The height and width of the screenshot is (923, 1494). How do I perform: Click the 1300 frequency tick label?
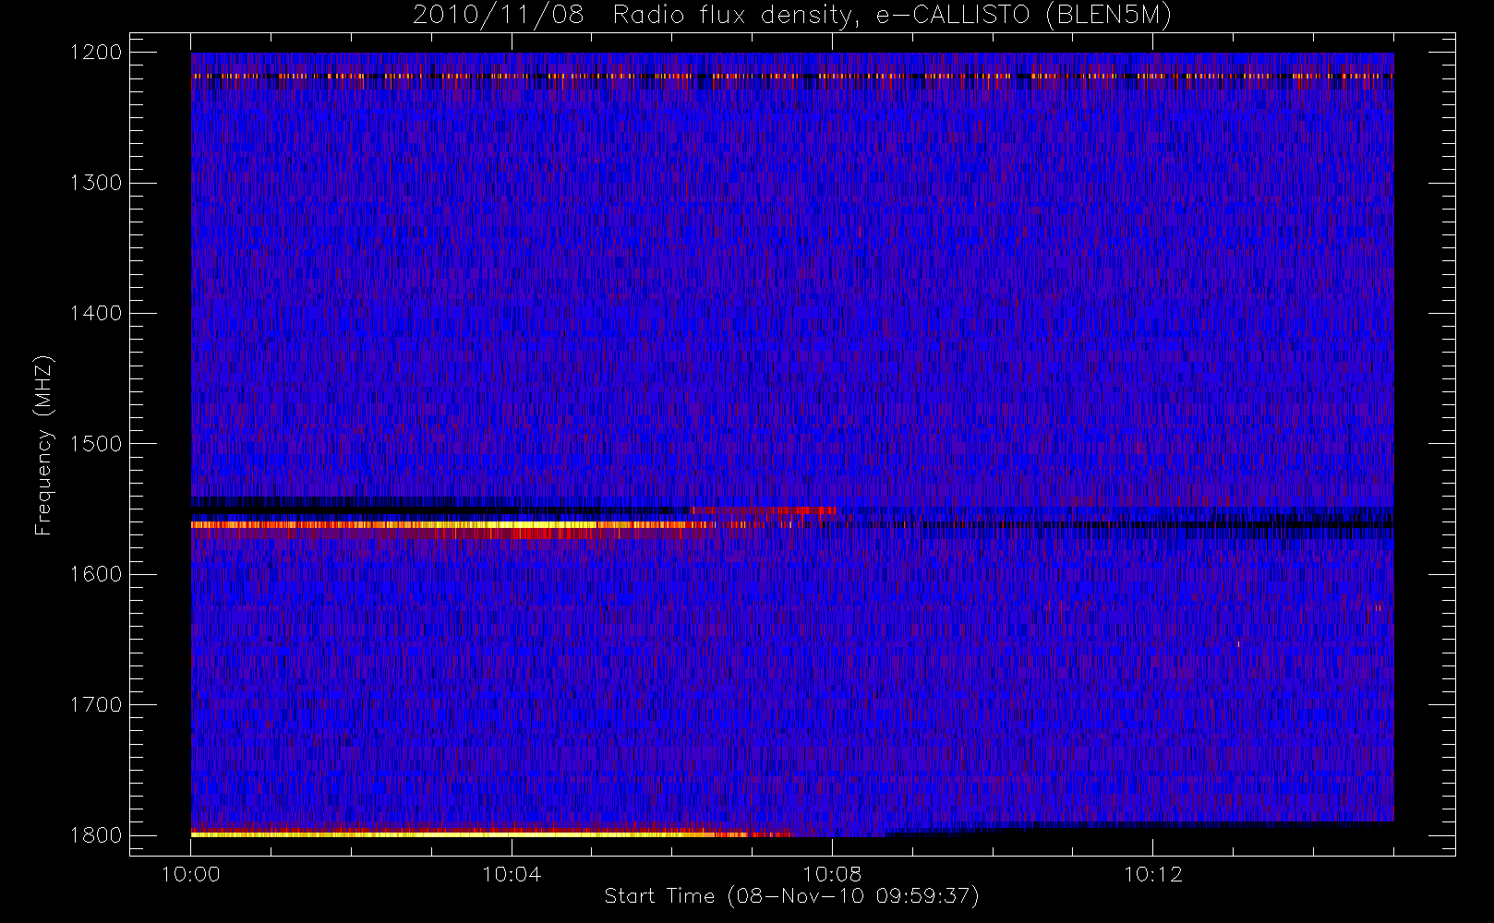(x=96, y=183)
